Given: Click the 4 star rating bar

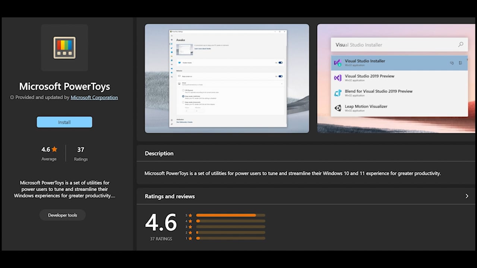Looking at the screenshot, I should point(231,221).
